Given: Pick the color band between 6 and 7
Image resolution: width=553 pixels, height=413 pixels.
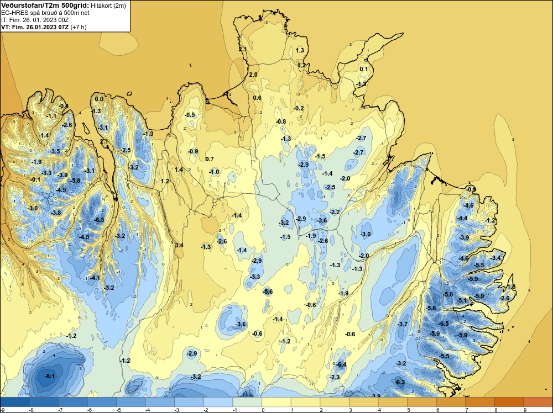Looking at the screenshot, I should (x=451, y=402).
